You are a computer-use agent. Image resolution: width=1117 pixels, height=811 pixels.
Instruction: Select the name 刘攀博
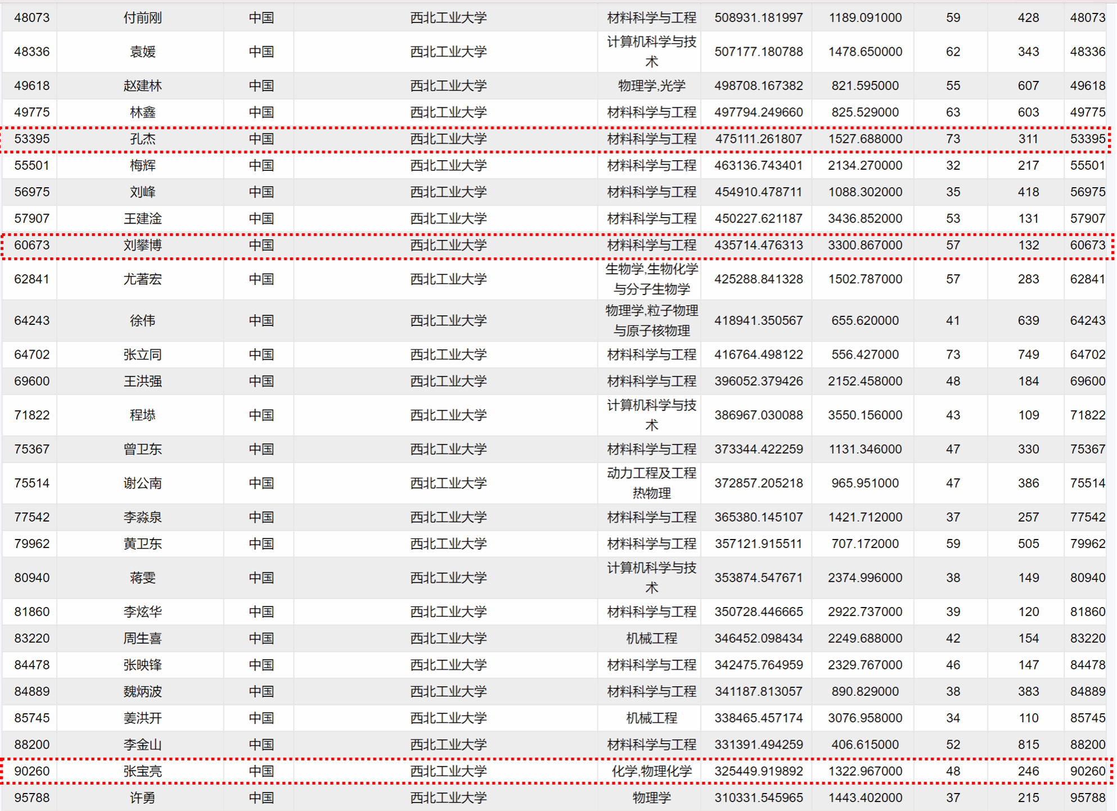(x=142, y=245)
